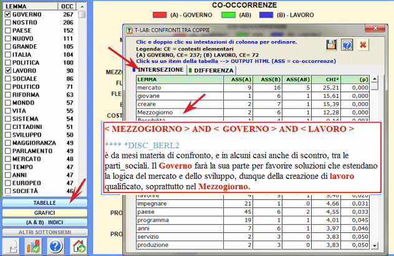Select the 'programma' row in table
The height and width of the screenshot is (256, 394).
[x=252, y=220]
